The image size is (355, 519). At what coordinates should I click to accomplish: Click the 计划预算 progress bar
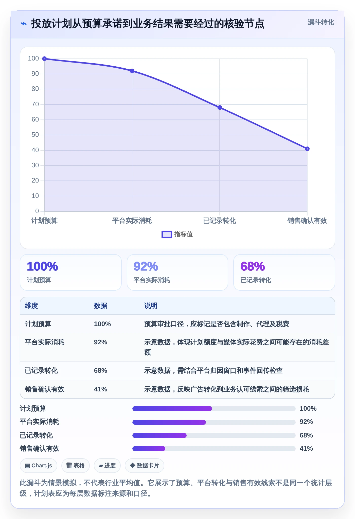pyautogui.click(x=214, y=409)
